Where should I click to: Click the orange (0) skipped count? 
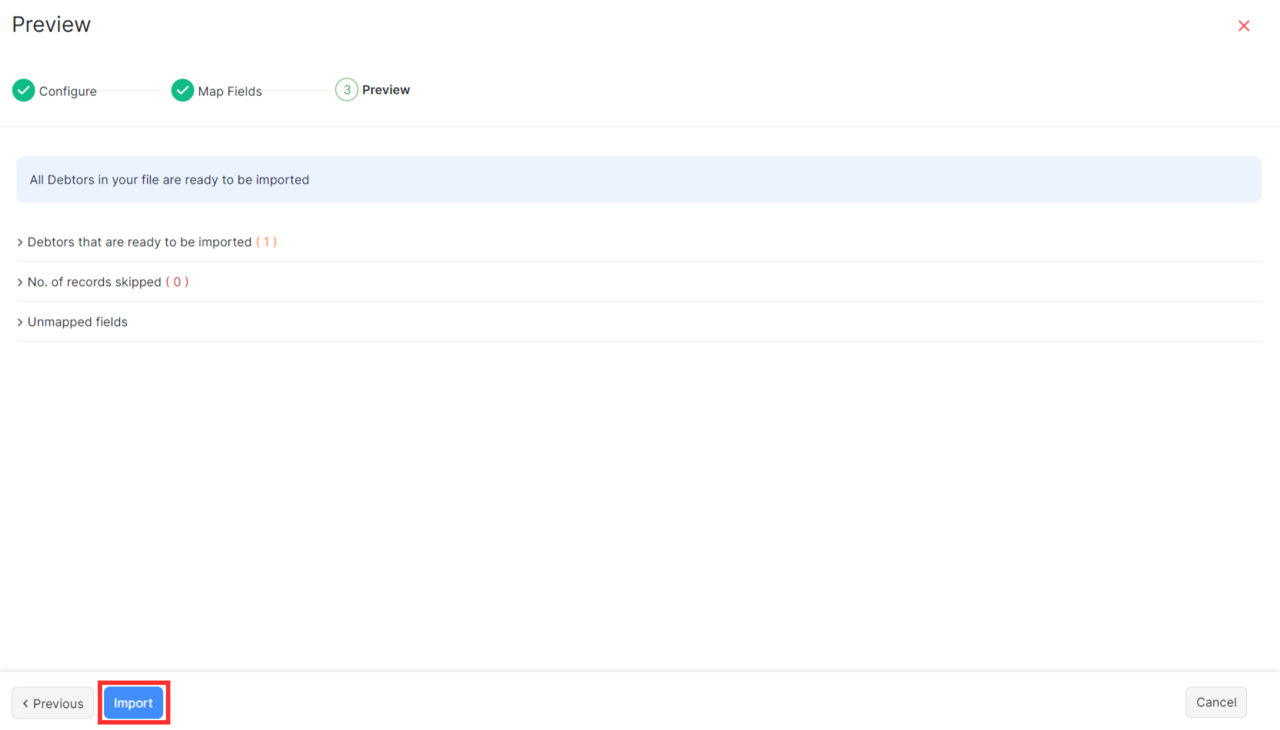coord(177,282)
